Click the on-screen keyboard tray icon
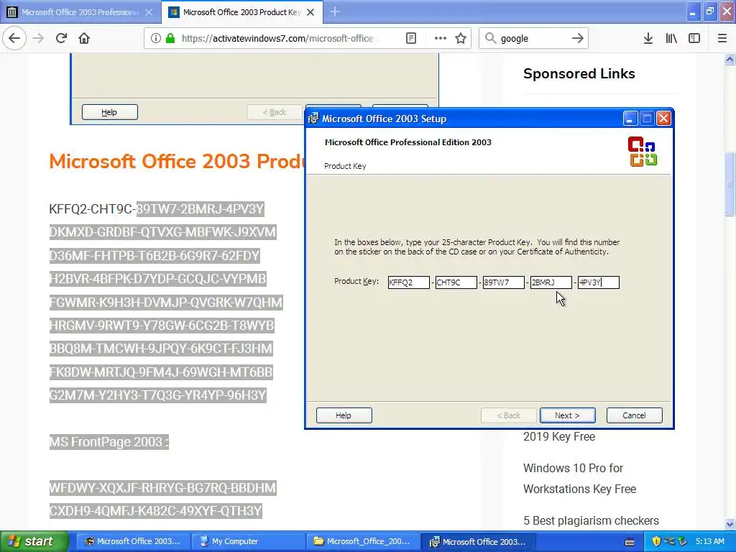 point(630,542)
